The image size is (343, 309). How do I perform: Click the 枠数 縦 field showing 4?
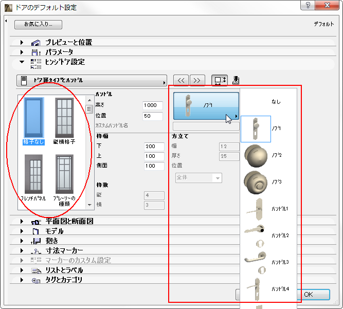point(154,195)
